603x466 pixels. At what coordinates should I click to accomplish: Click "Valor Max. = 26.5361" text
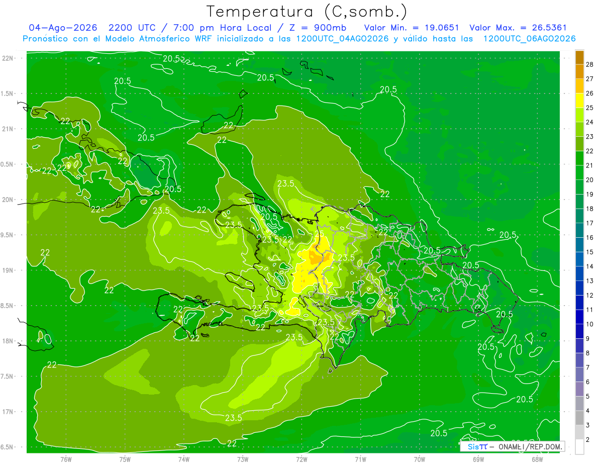(518, 28)
